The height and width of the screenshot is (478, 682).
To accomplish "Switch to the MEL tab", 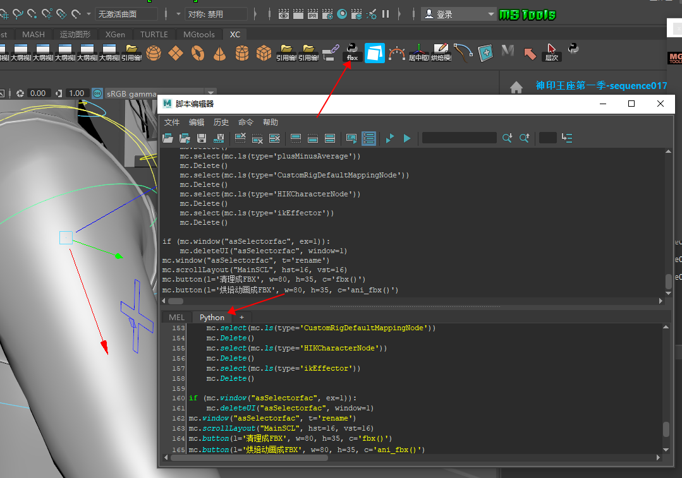I will pyautogui.click(x=176, y=317).
